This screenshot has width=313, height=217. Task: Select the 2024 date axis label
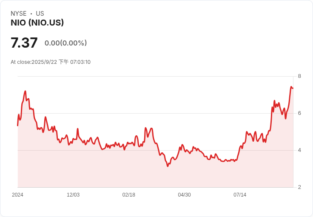pyautogui.click(x=17, y=195)
